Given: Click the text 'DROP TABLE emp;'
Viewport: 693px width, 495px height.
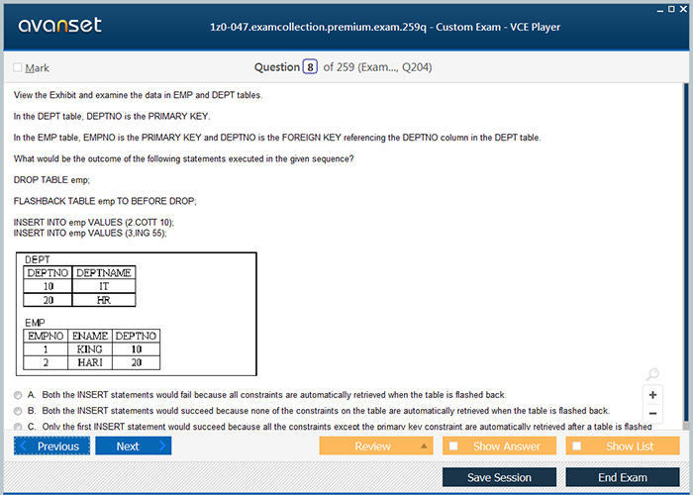Looking at the screenshot, I should [x=51, y=180].
